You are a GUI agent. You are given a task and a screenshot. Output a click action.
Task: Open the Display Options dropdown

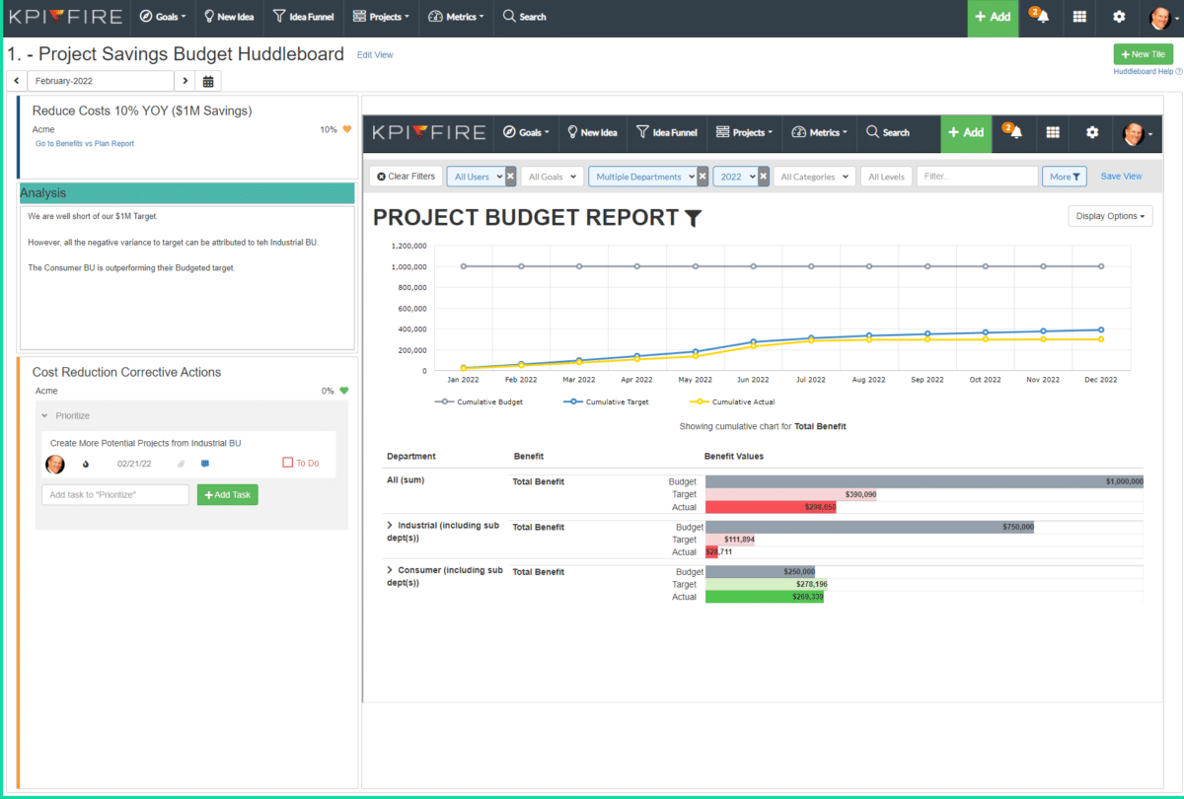1110,215
